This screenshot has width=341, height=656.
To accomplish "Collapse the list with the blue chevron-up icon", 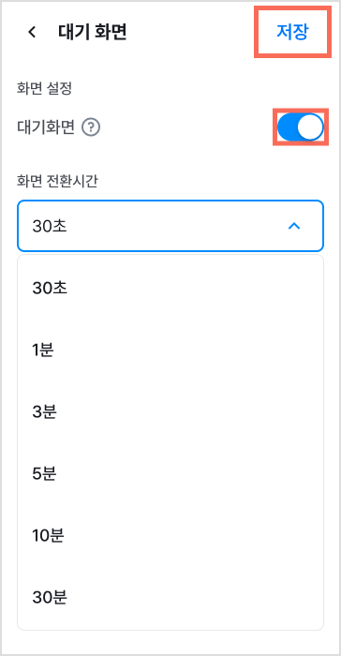I will click(x=294, y=227).
